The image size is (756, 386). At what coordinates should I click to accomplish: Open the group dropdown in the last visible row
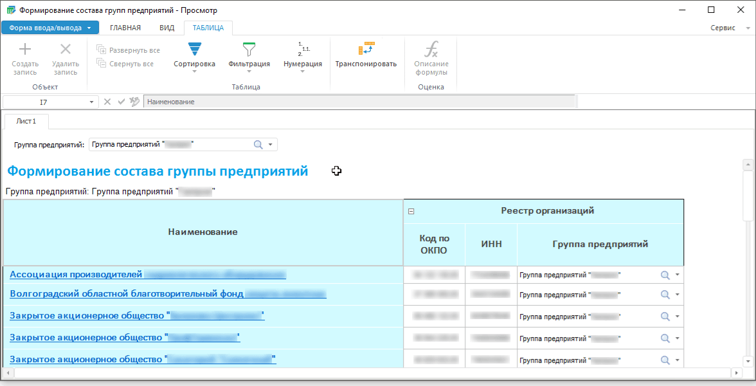tap(678, 360)
